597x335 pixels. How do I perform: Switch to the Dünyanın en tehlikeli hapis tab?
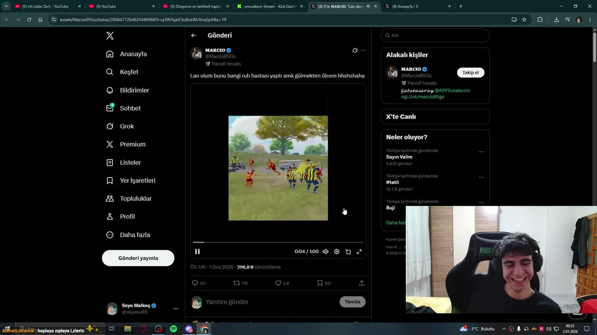(x=195, y=7)
